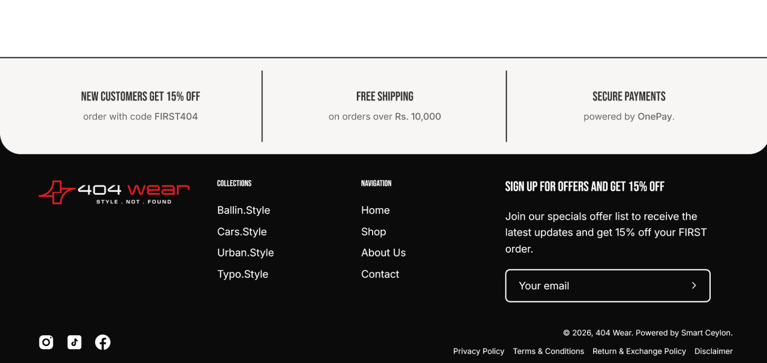Open the Privacy Policy link
This screenshot has height=363, width=767.
click(479, 352)
